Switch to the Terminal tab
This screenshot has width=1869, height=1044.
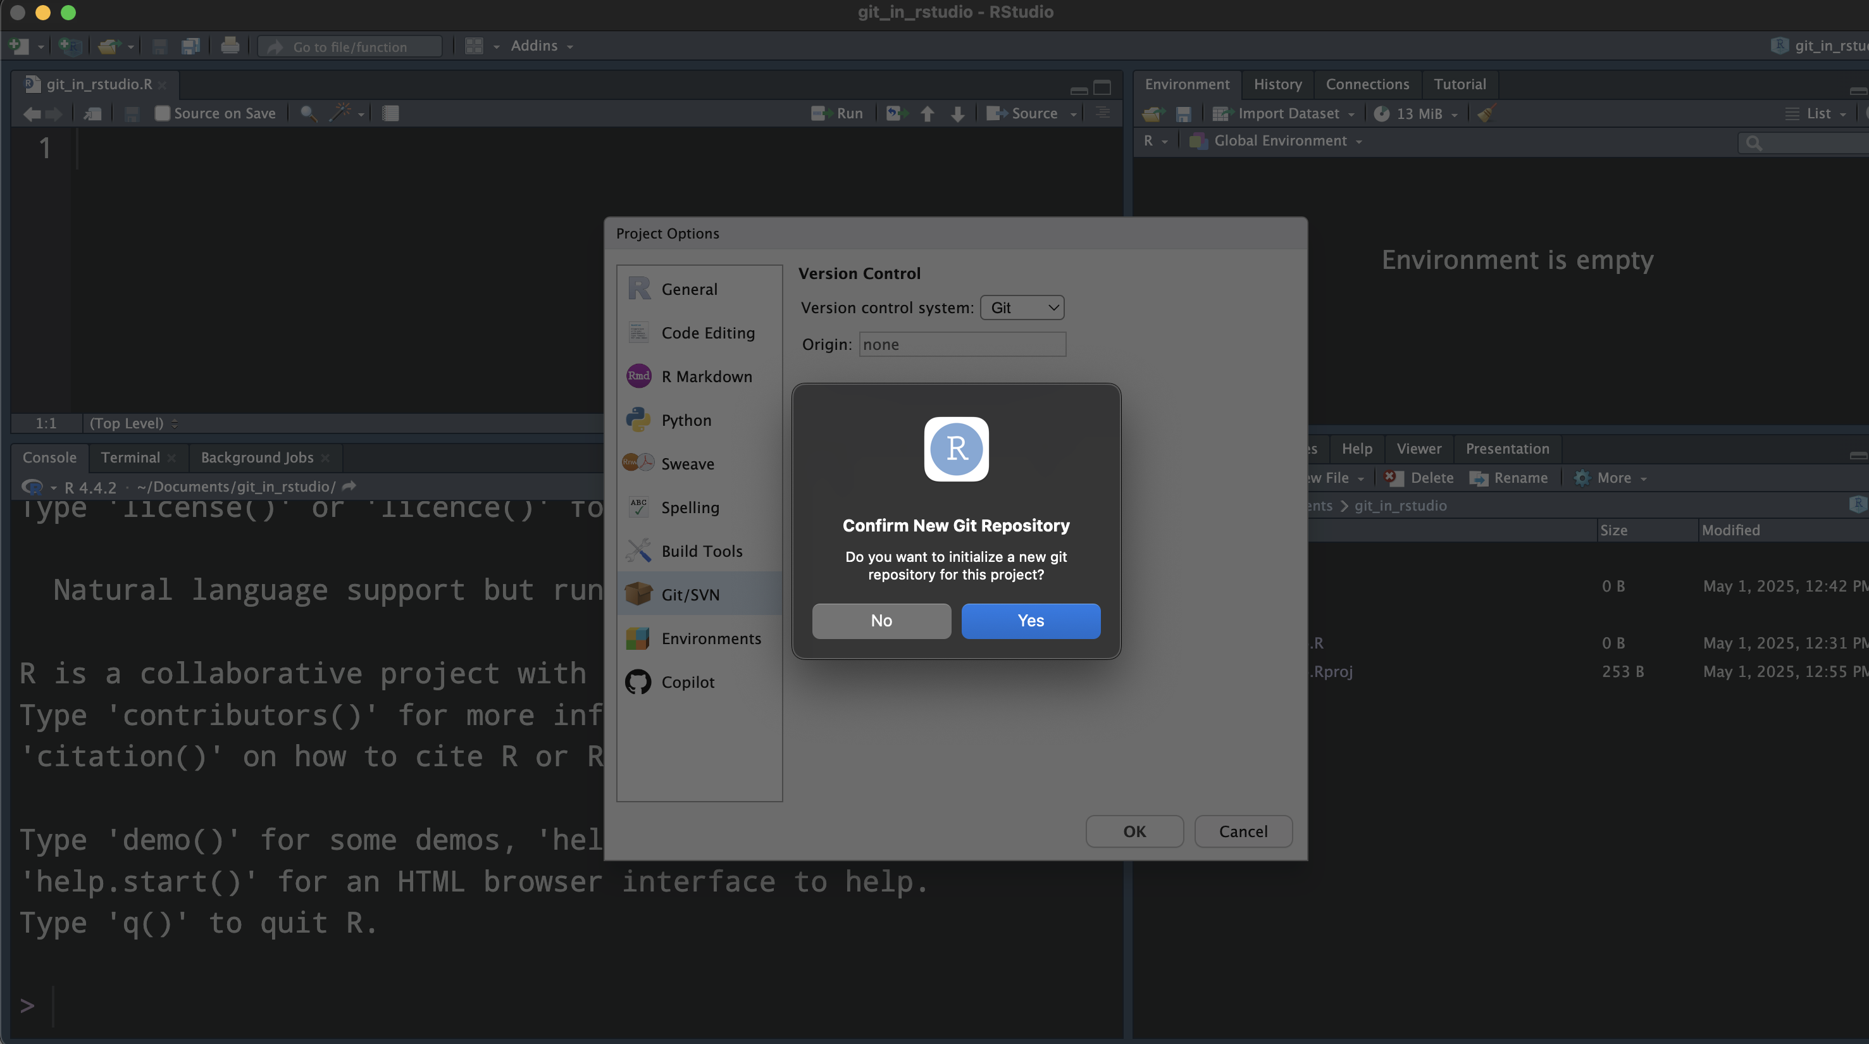[130, 457]
